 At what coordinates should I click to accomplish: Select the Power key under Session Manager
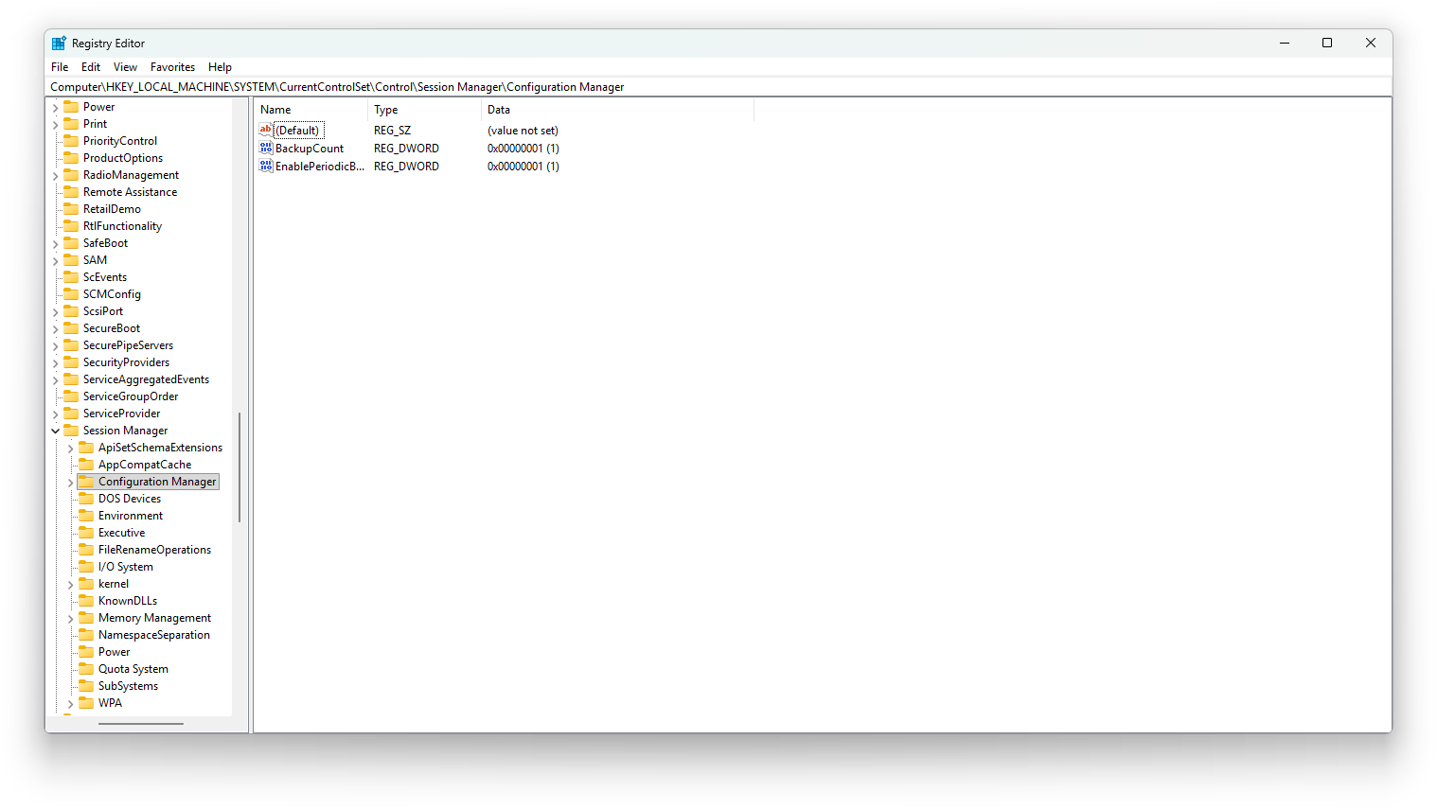pos(114,652)
